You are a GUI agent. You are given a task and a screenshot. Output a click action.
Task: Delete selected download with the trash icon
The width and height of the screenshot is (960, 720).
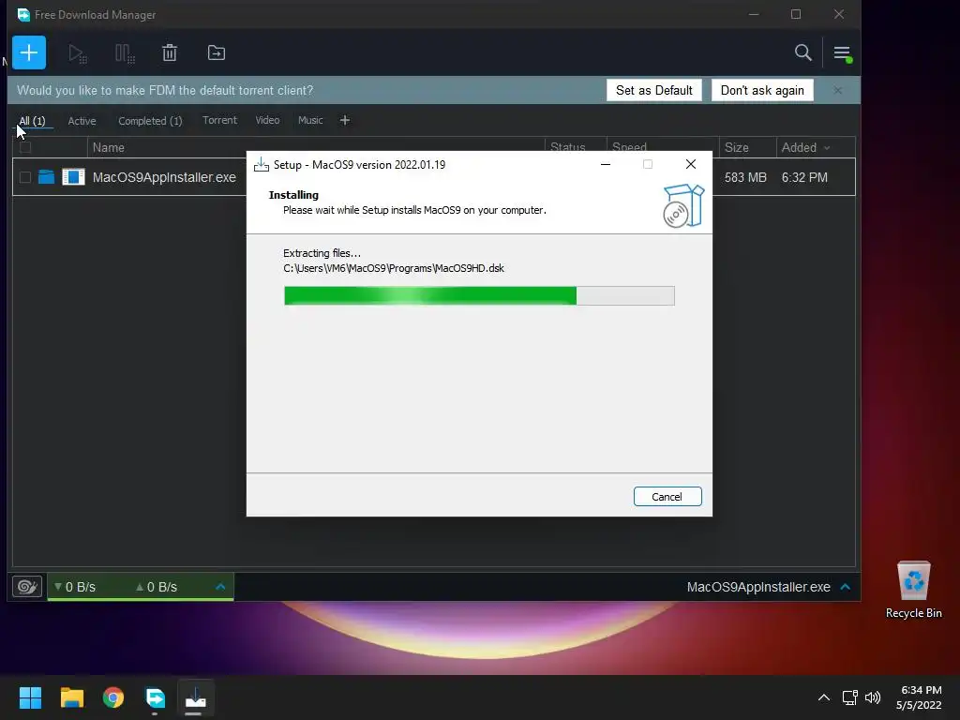tap(170, 53)
